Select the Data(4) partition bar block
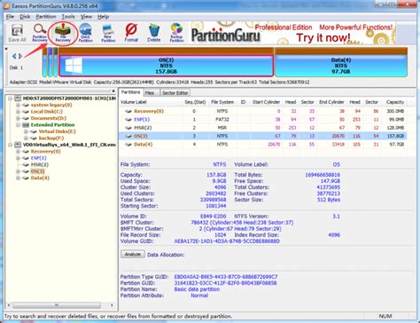The width and height of the screenshot is (420, 323). pyautogui.click(x=341, y=66)
